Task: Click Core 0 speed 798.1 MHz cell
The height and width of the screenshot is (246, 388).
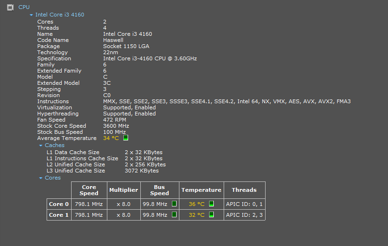Action: 89,204
